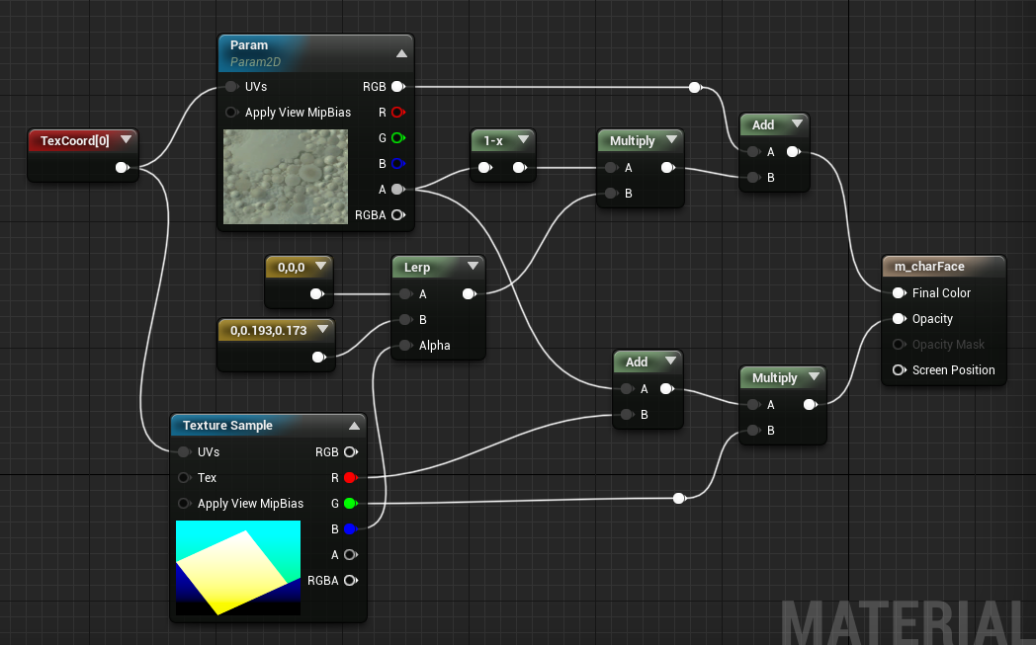
Task: Click the Param node UVs input pin
Action: (x=231, y=87)
